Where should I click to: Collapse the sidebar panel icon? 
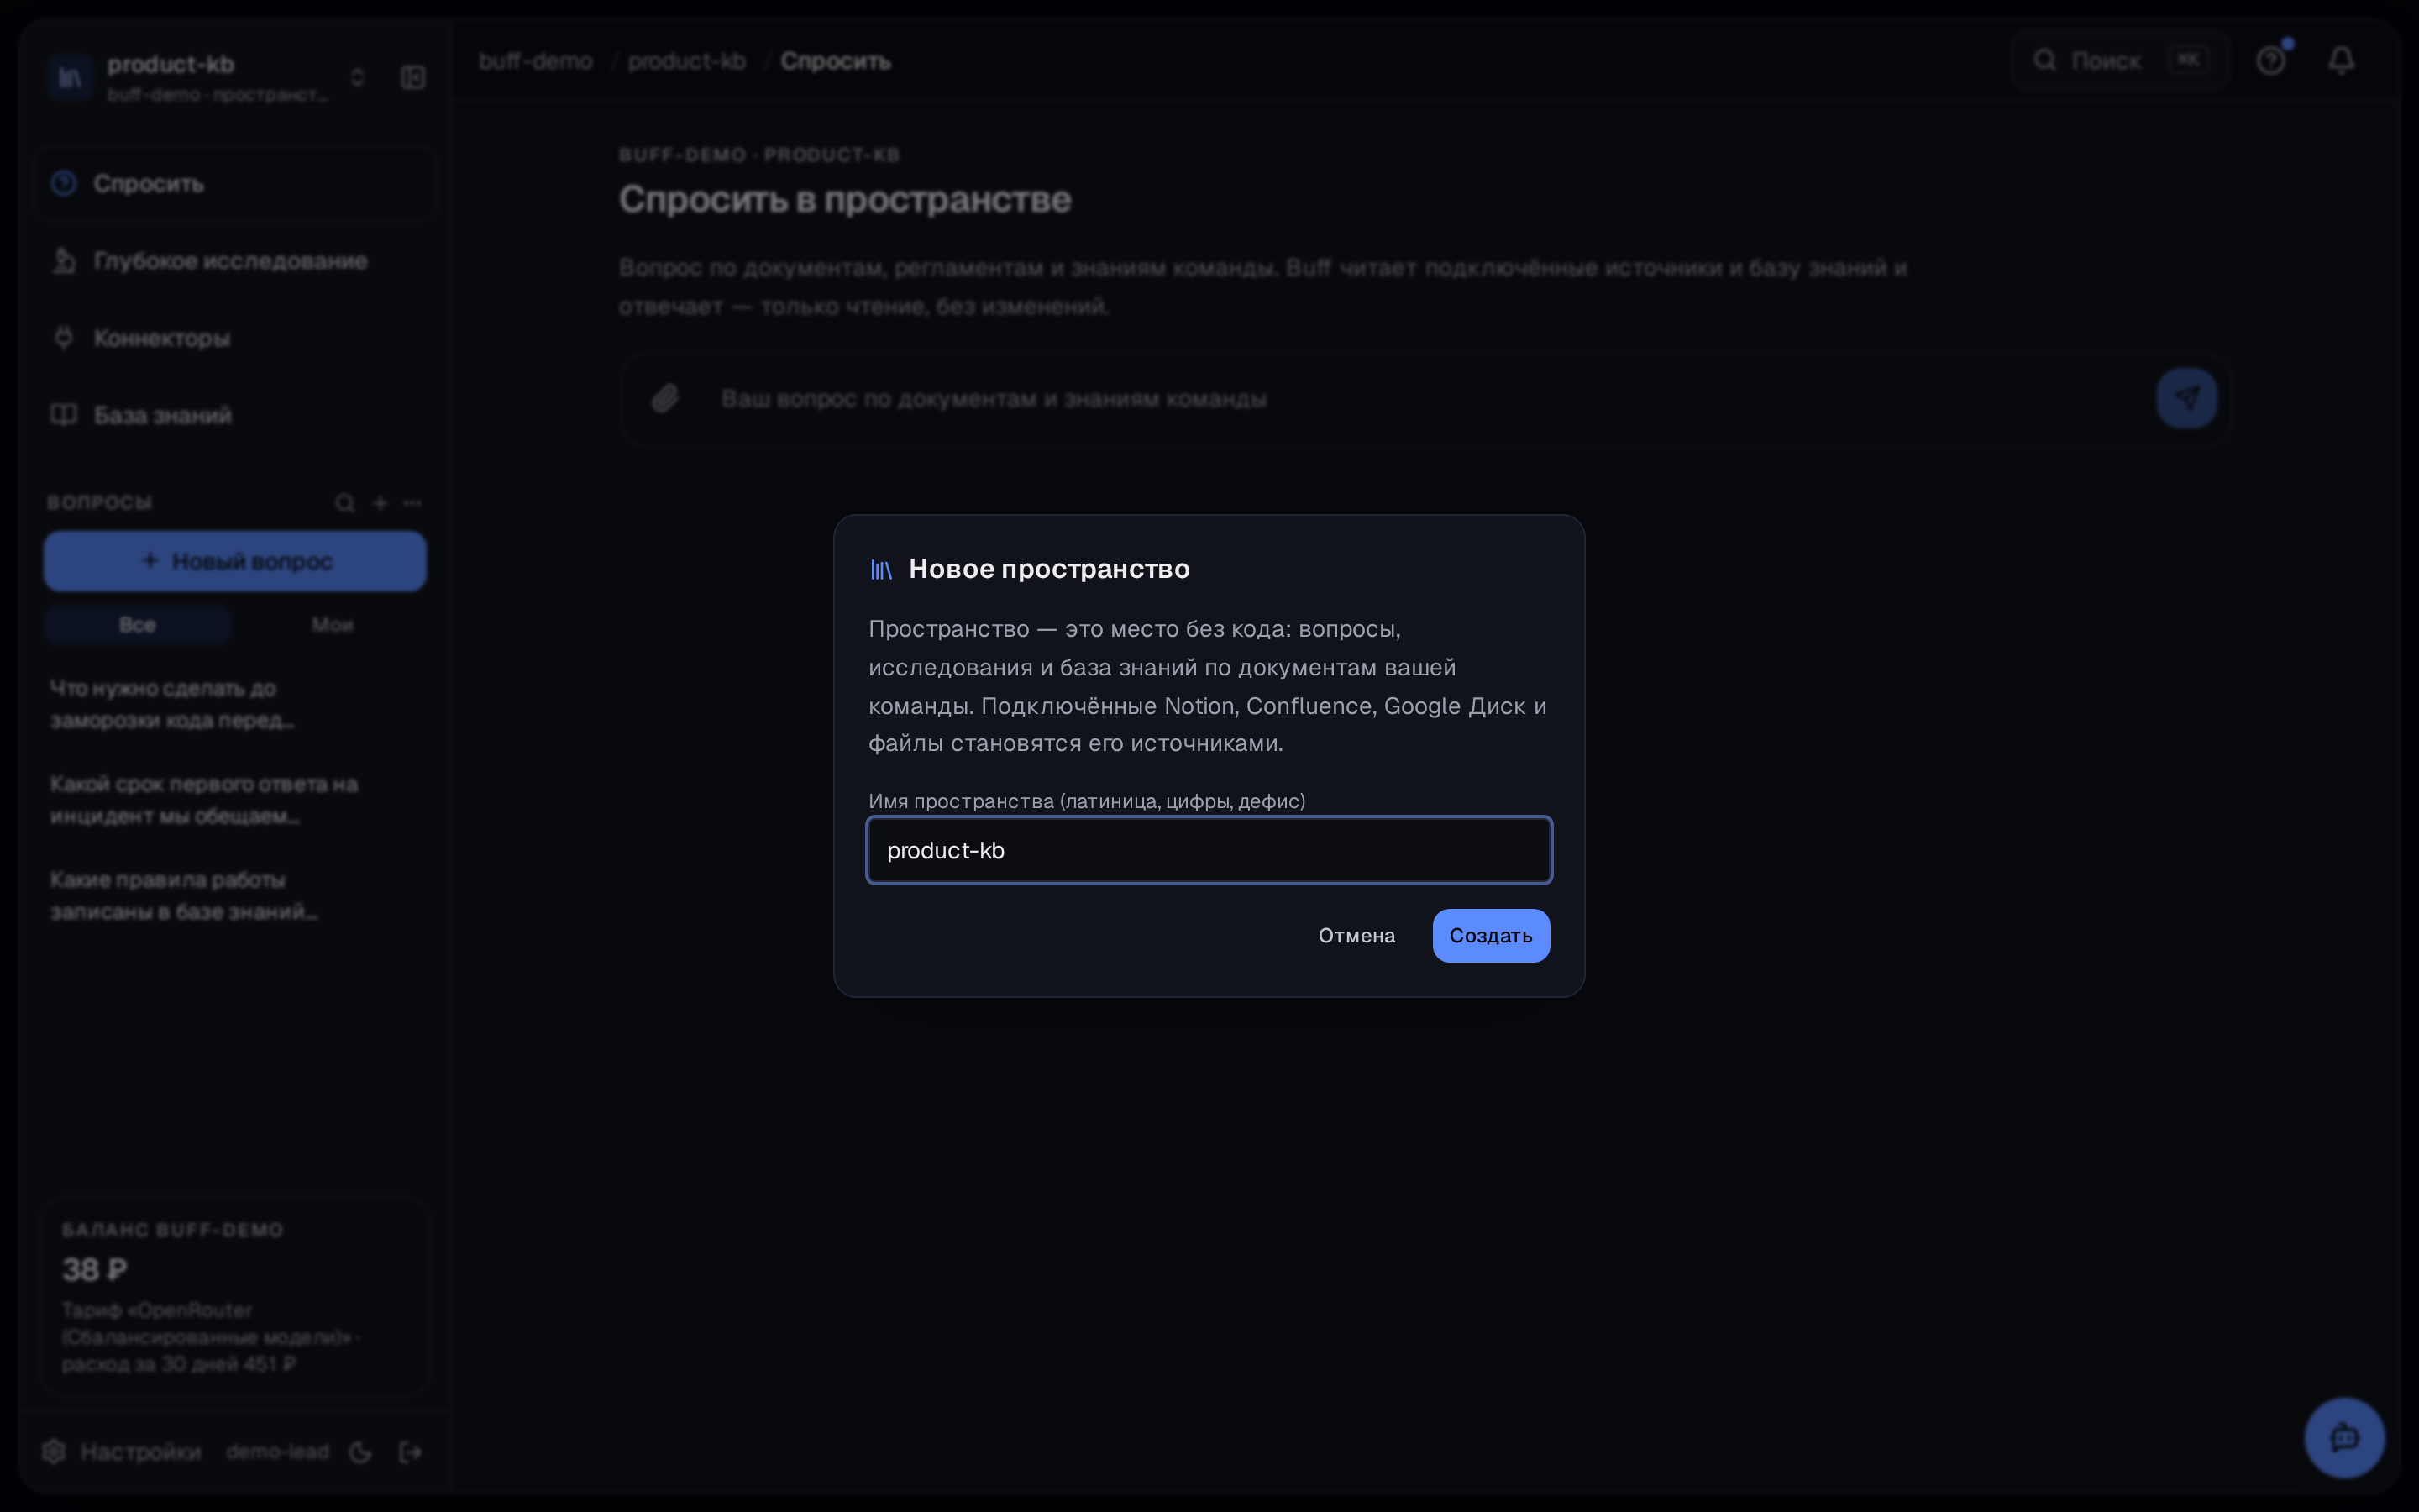click(x=413, y=77)
